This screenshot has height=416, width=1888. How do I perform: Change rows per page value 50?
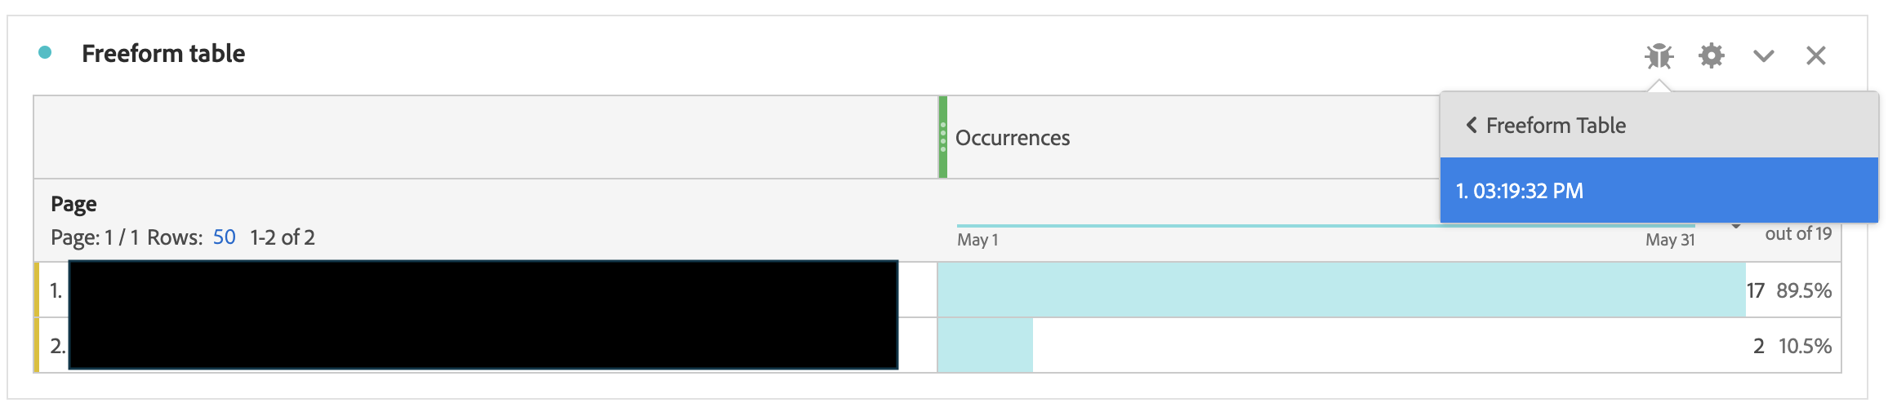(x=224, y=237)
